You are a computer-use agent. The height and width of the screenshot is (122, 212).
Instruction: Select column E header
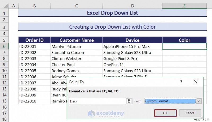coord(184,6)
